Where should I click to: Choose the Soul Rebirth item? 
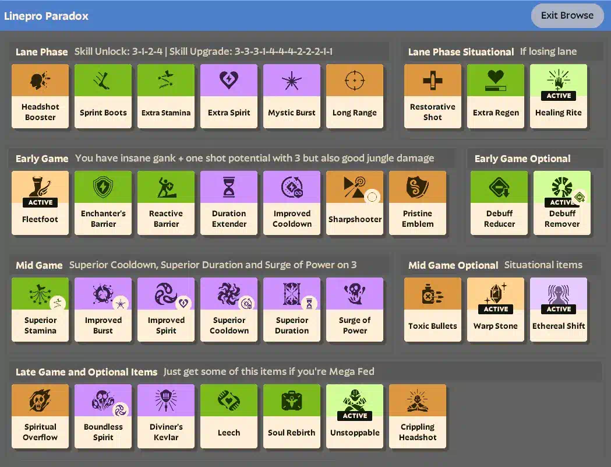292,416
